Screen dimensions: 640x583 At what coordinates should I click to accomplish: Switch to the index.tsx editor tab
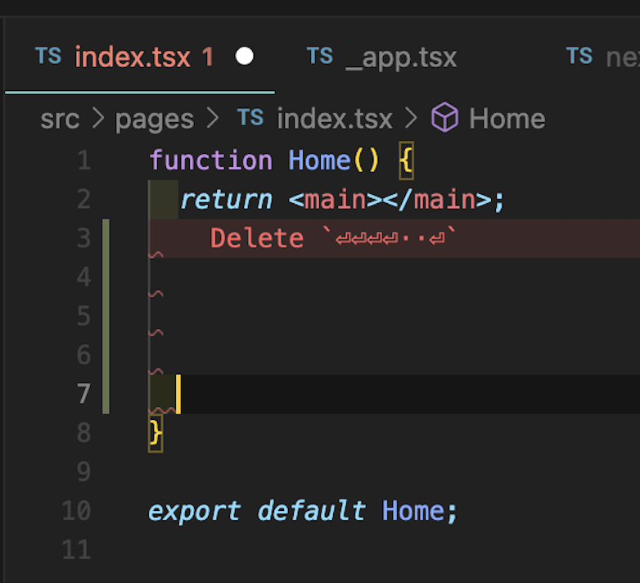click(140, 56)
